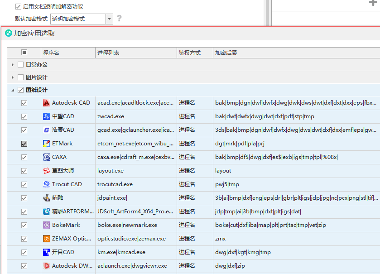Click the 精雕ARTFORM program icon
Viewport: 380px width, 274px height.
[47, 212]
